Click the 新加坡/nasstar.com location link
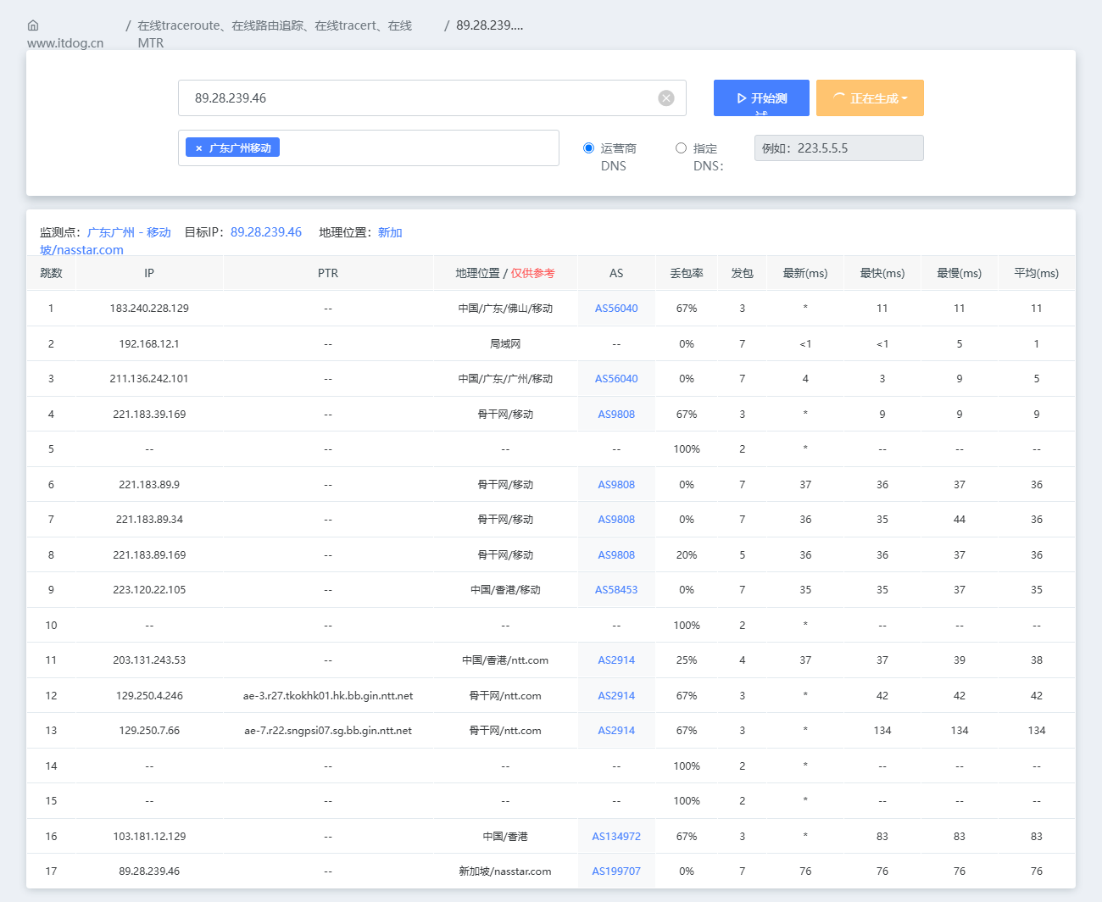The image size is (1102, 902). click(81, 250)
